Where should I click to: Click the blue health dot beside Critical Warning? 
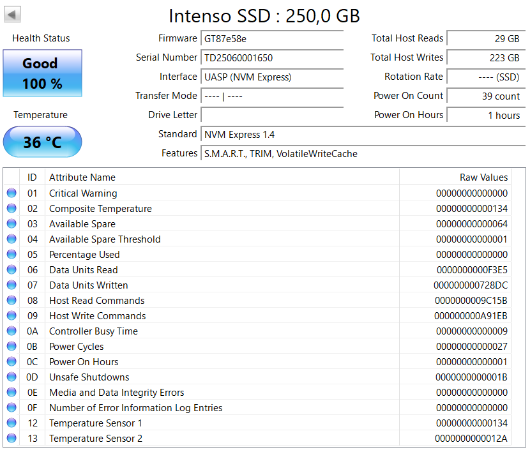pos(11,193)
